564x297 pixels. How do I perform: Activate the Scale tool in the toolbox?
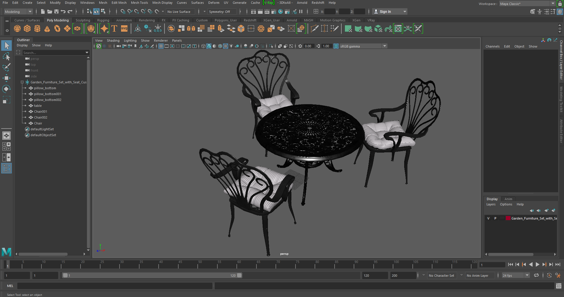[x=6, y=100]
